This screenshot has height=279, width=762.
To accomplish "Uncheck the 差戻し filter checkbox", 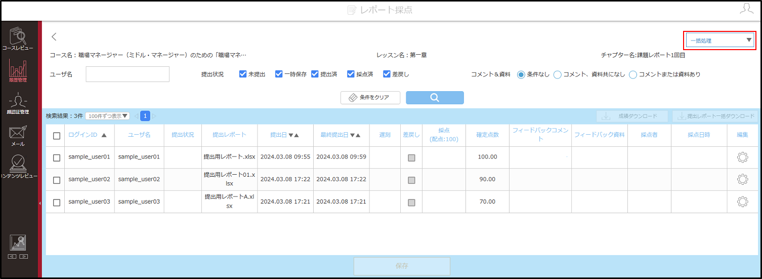I will click(387, 74).
